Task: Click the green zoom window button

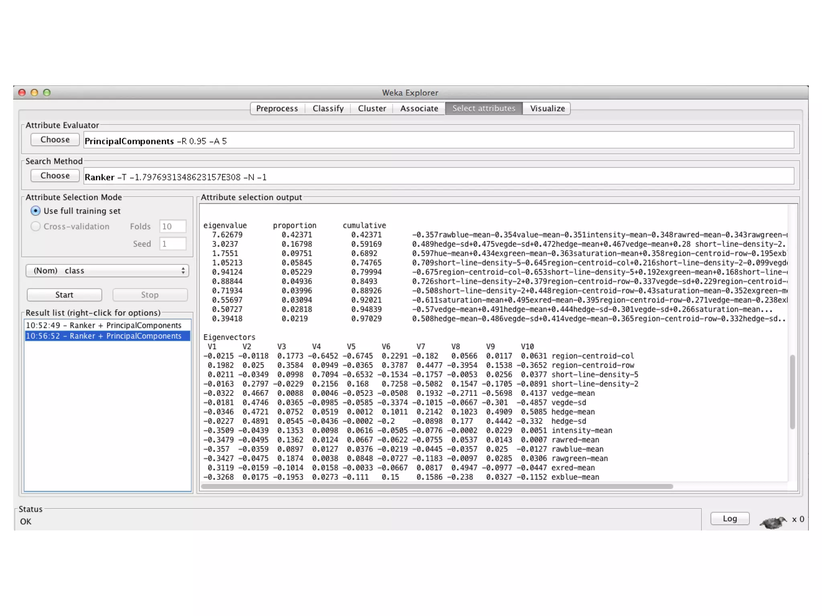Action: tap(47, 93)
